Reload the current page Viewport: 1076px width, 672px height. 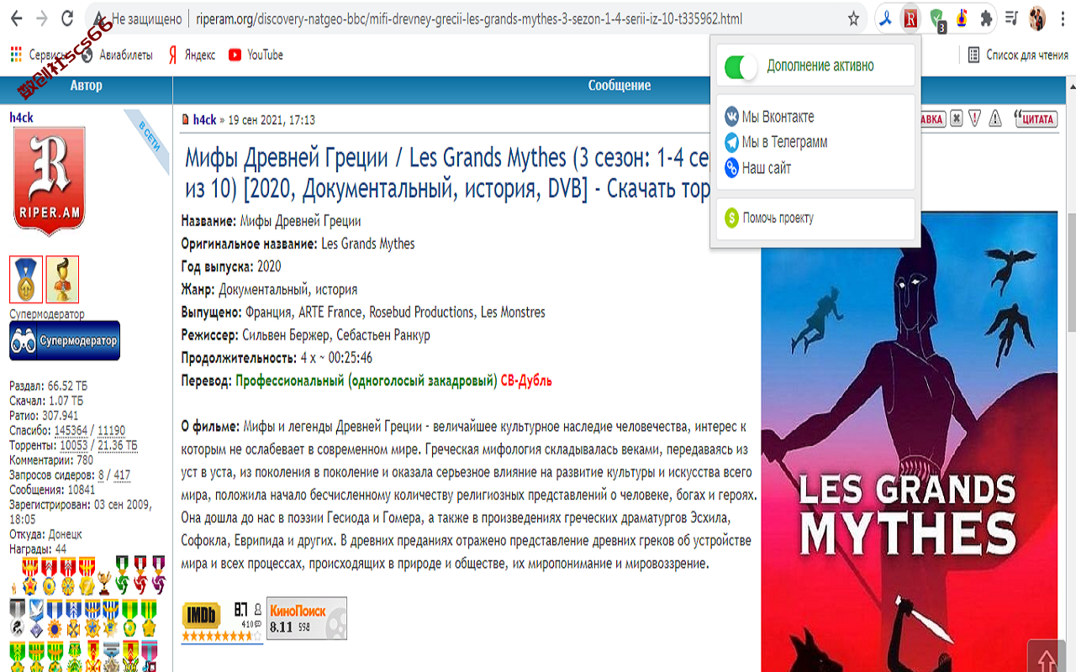click(68, 18)
